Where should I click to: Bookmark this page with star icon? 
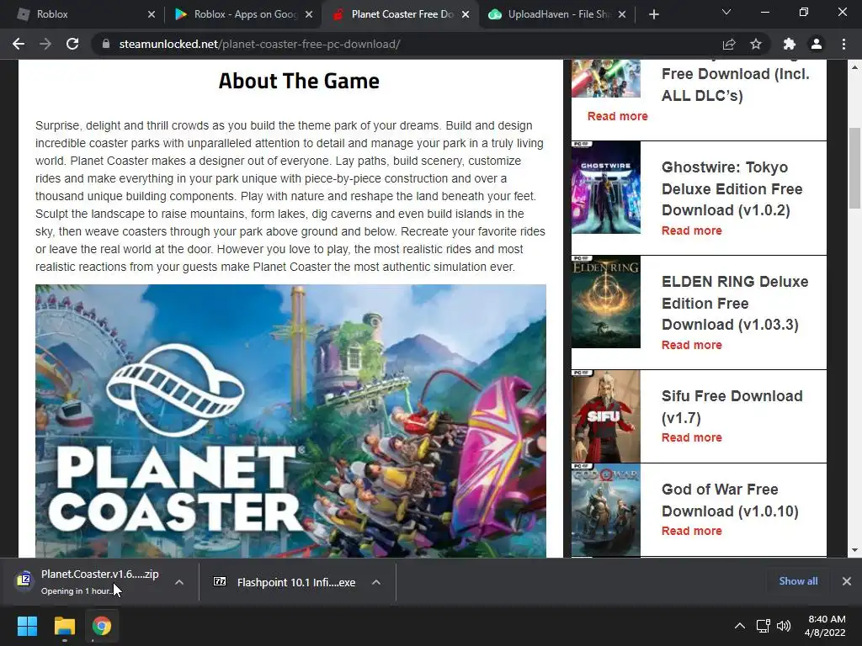[756, 44]
